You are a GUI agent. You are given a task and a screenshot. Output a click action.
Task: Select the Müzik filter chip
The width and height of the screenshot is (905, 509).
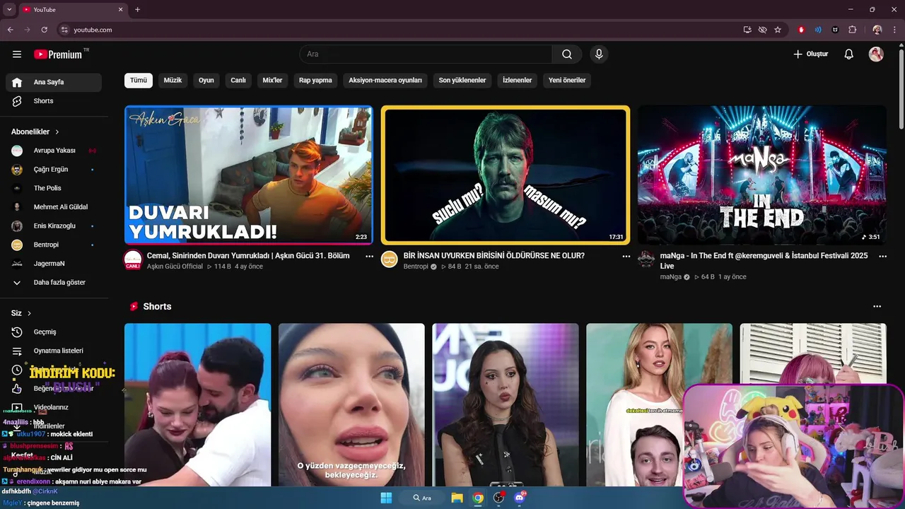(x=173, y=81)
